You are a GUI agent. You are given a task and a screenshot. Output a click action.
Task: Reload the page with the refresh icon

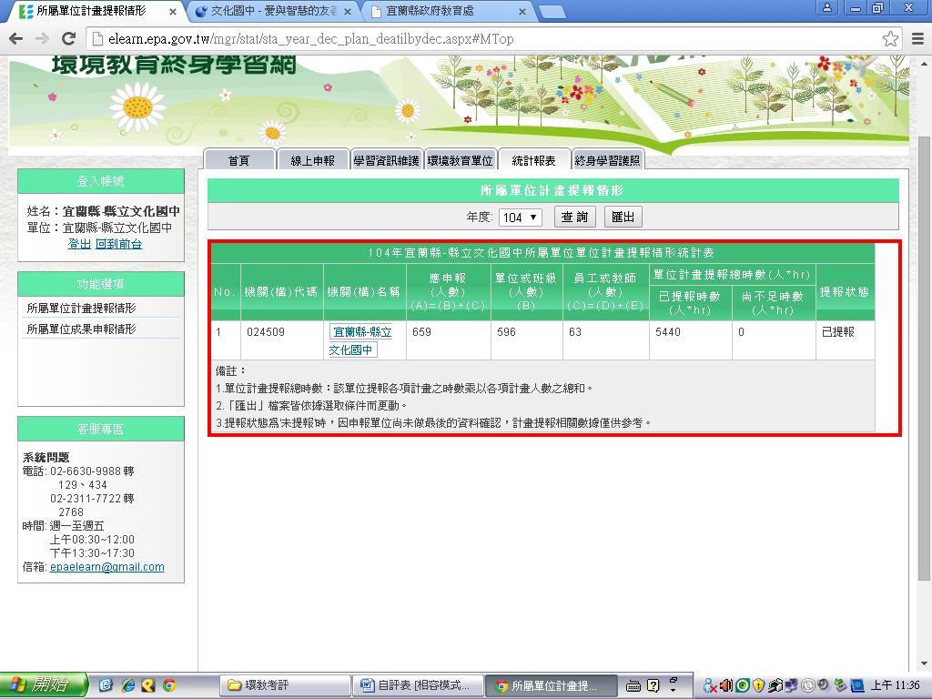pyautogui.click(x=68, y=39)
